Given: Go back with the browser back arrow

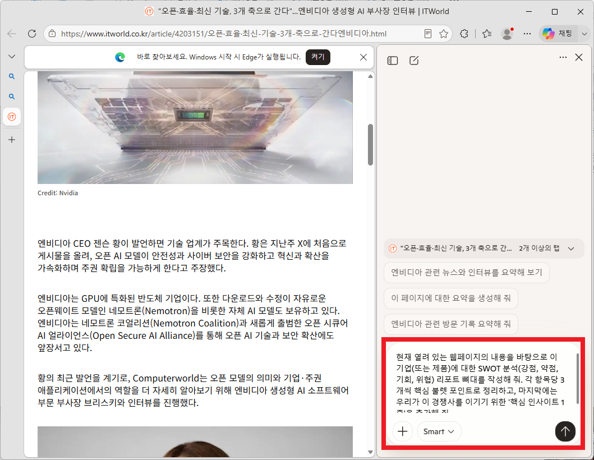Looking at the screenshot, I should click(12, 34).
